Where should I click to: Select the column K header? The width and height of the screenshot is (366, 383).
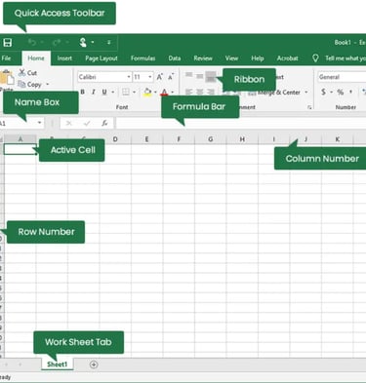[338, 139]
